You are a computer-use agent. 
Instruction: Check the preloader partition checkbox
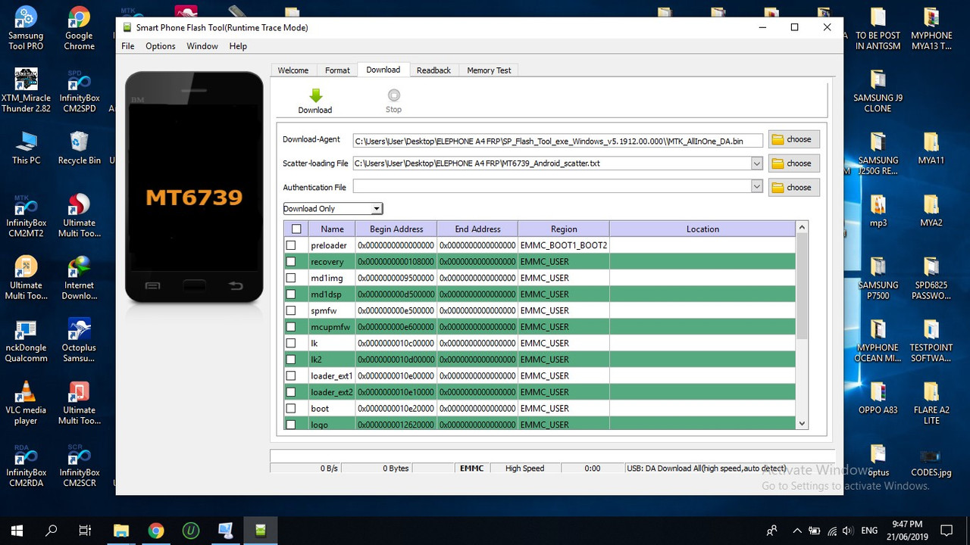[x=290, y=245]
